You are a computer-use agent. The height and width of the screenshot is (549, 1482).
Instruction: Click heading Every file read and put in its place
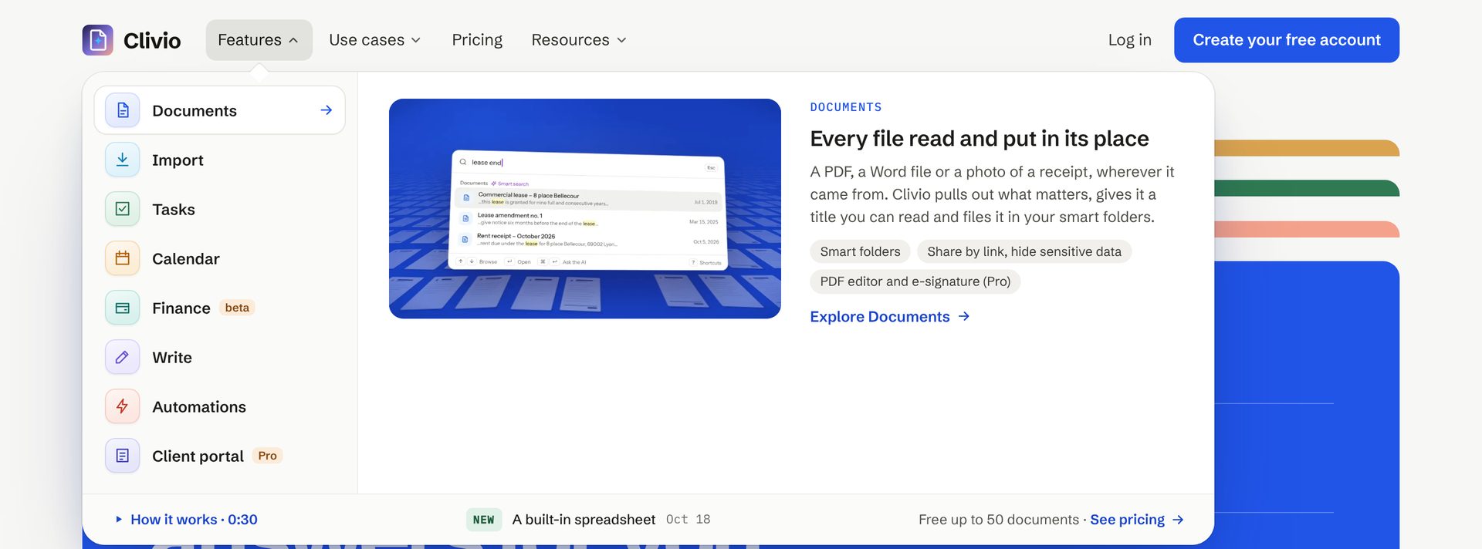pyautogui.click(x=979, y=139)
